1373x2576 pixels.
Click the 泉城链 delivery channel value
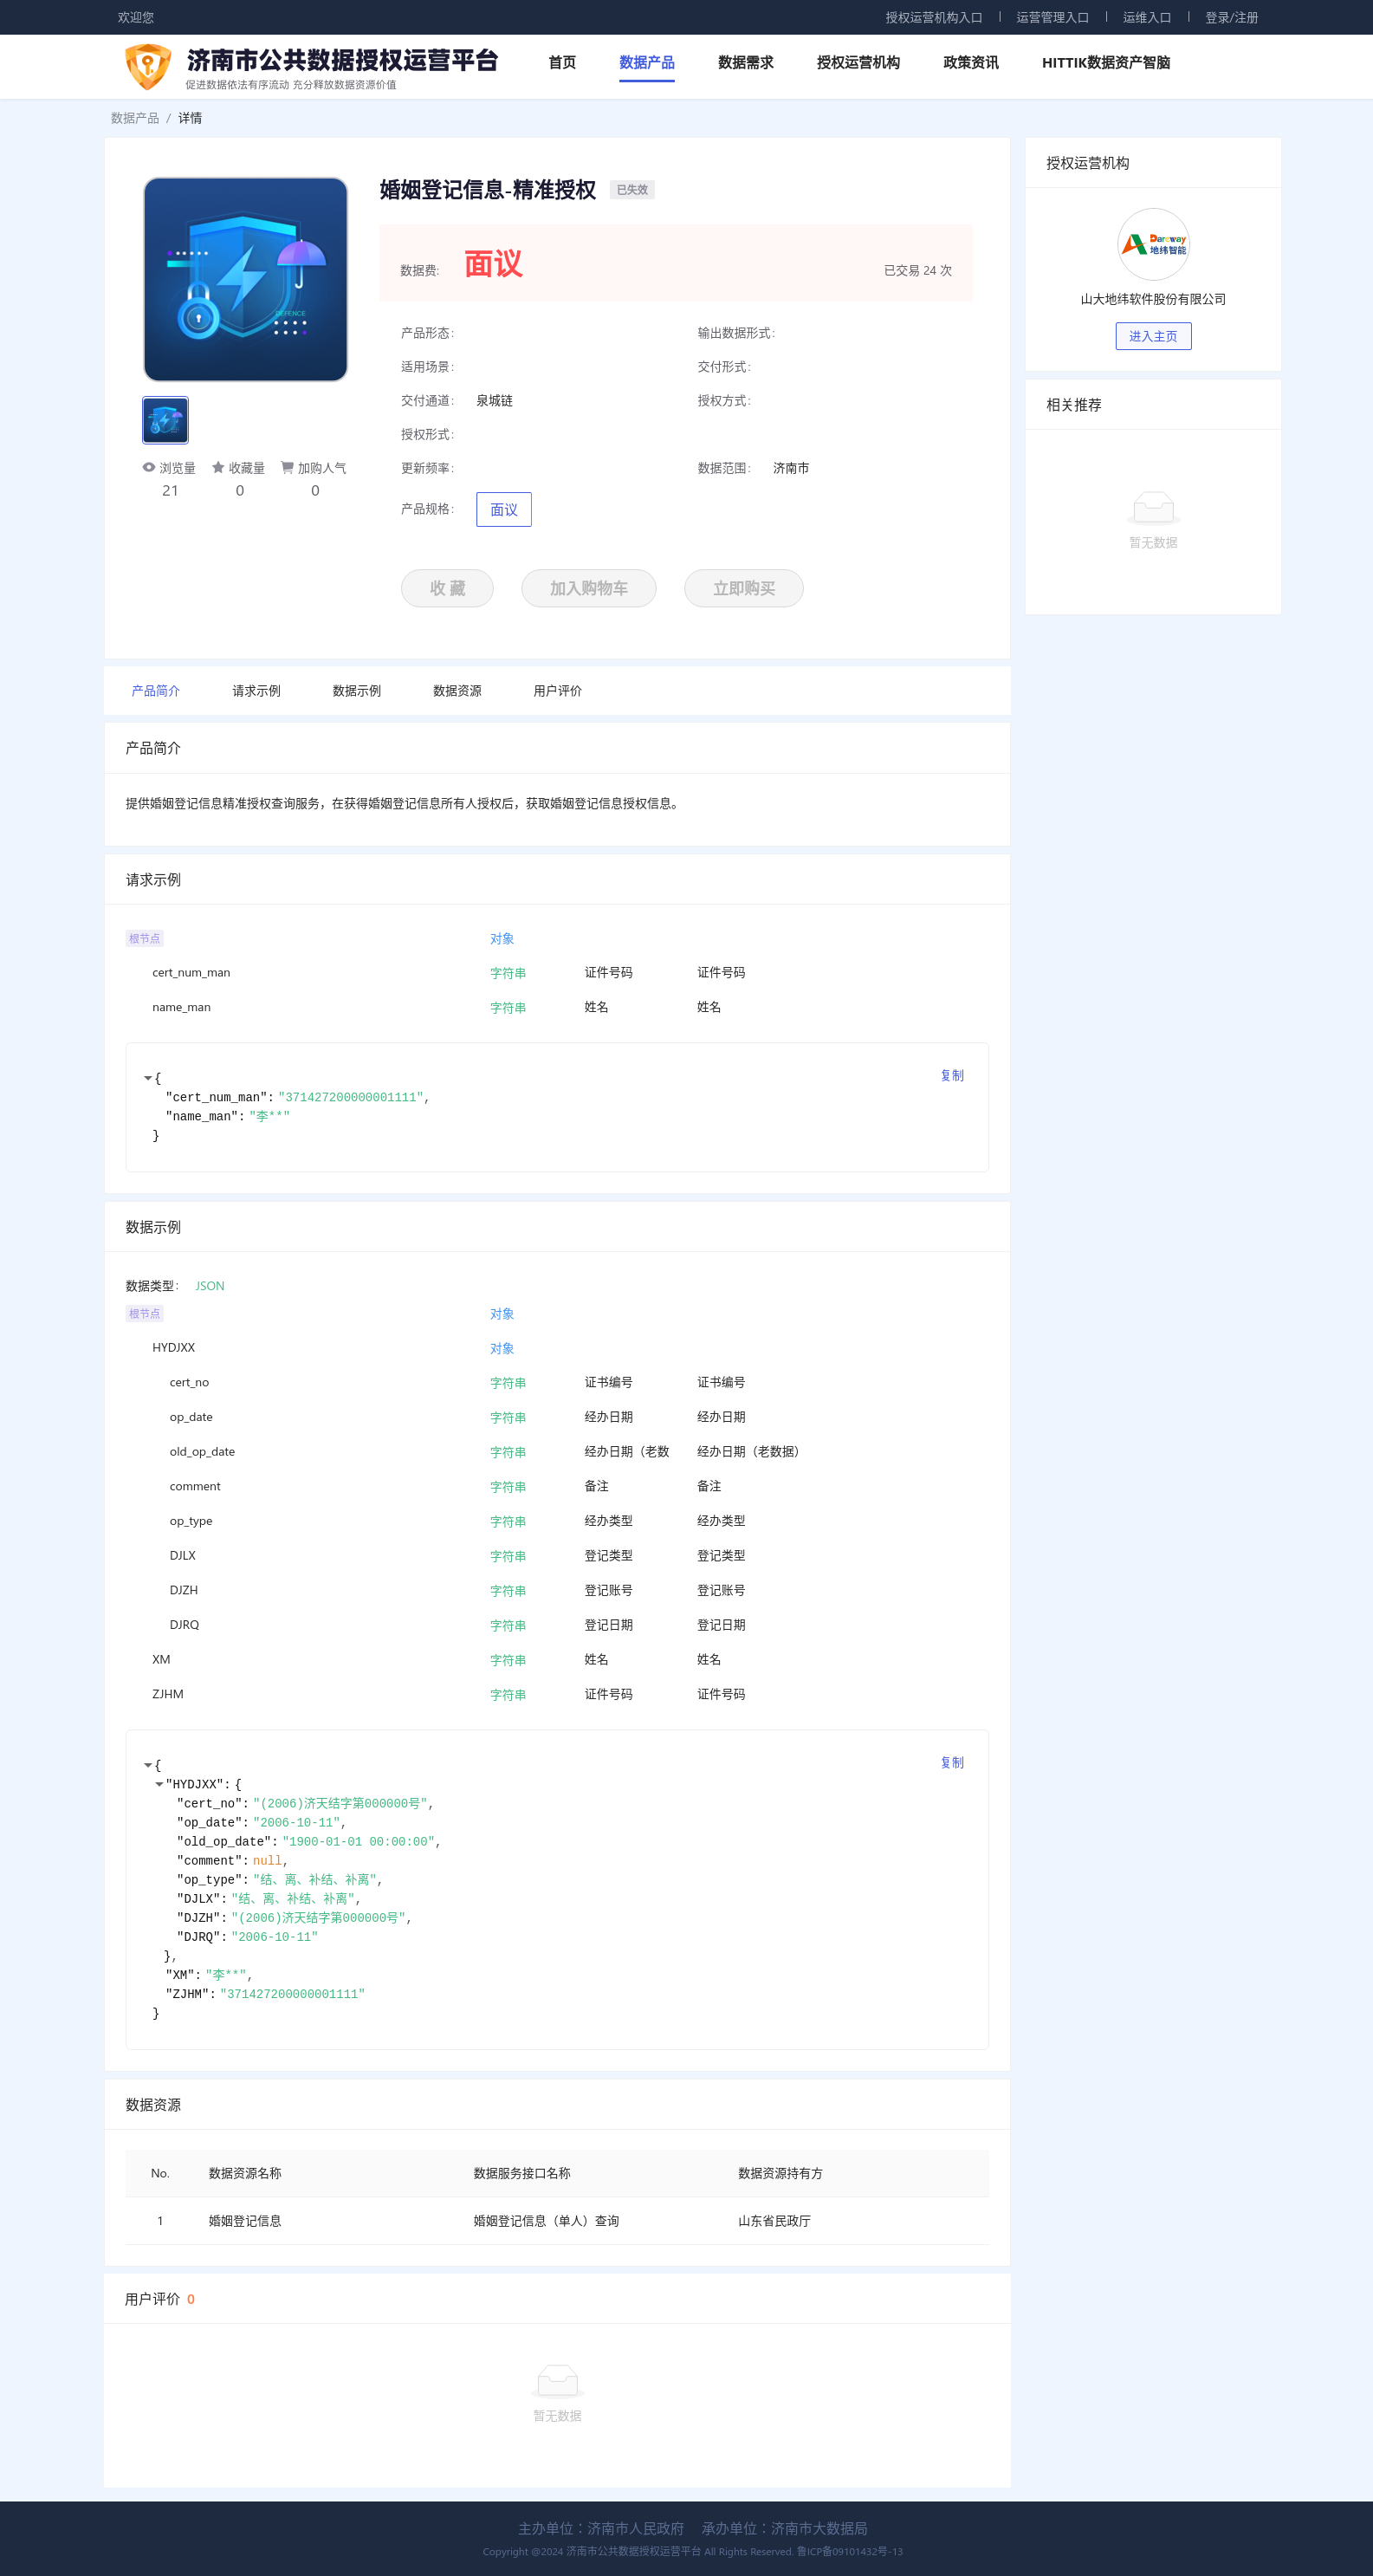click(494, 401)
